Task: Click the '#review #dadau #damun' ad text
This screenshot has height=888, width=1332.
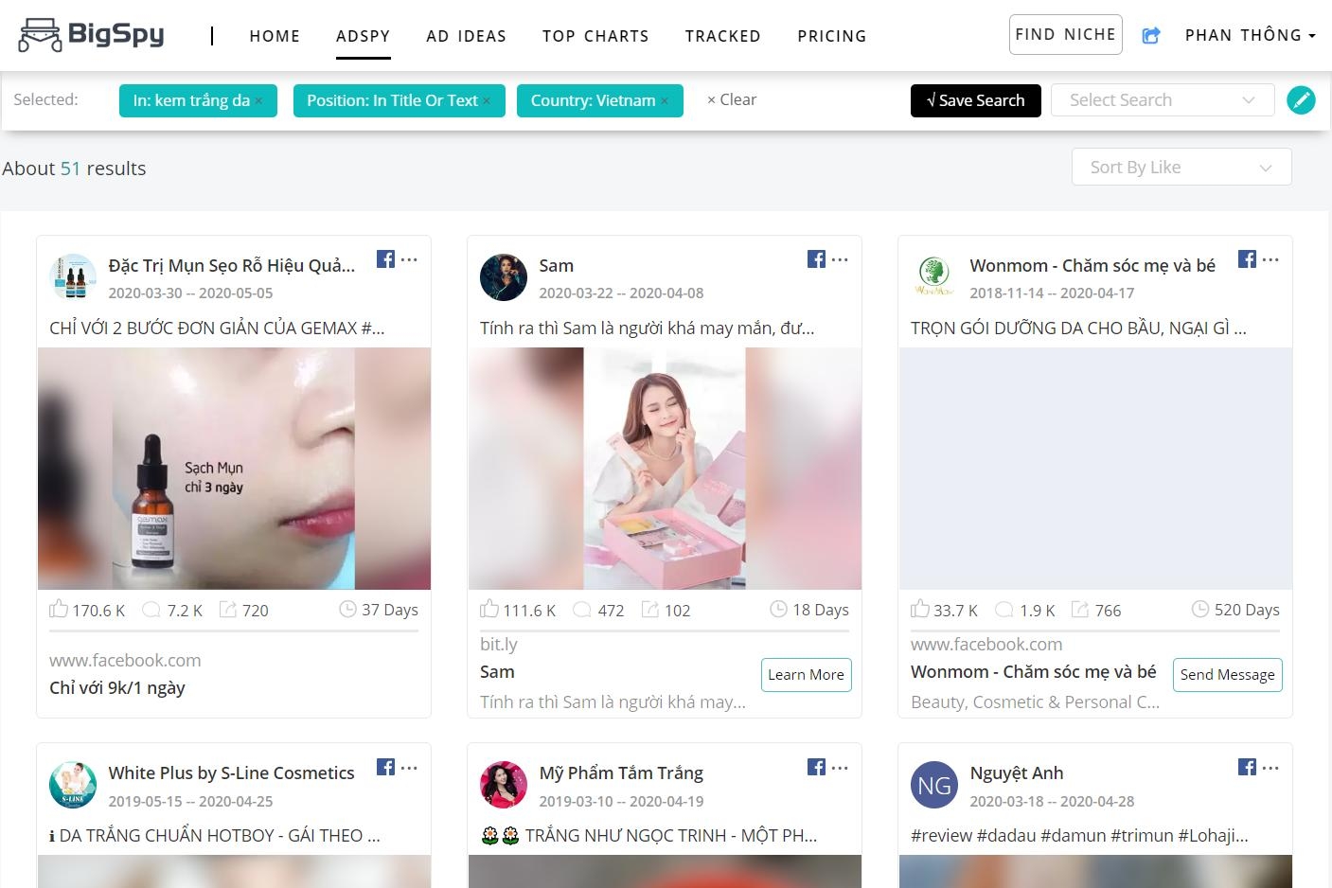Action: click(1079, 836)
